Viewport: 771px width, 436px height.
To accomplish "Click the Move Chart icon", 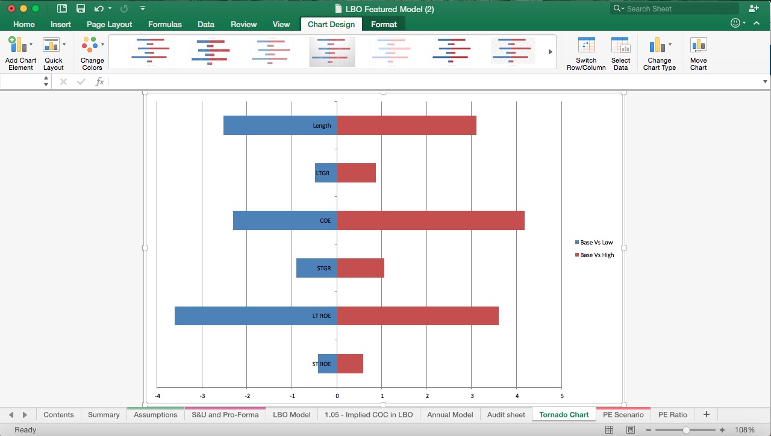I will (x=698, y=48).
